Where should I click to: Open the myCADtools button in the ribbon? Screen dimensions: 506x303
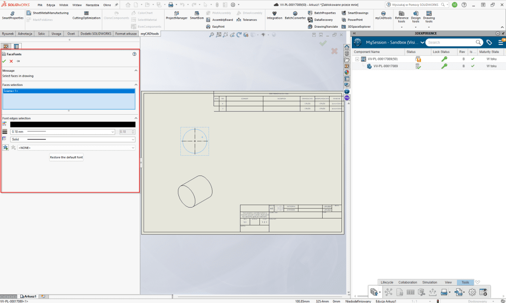point(383,15)
